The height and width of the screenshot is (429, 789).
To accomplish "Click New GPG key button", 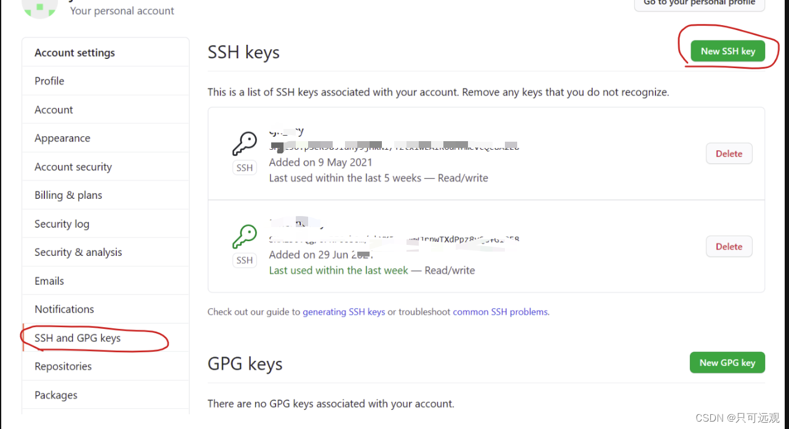I will click(x=727, y=362).
